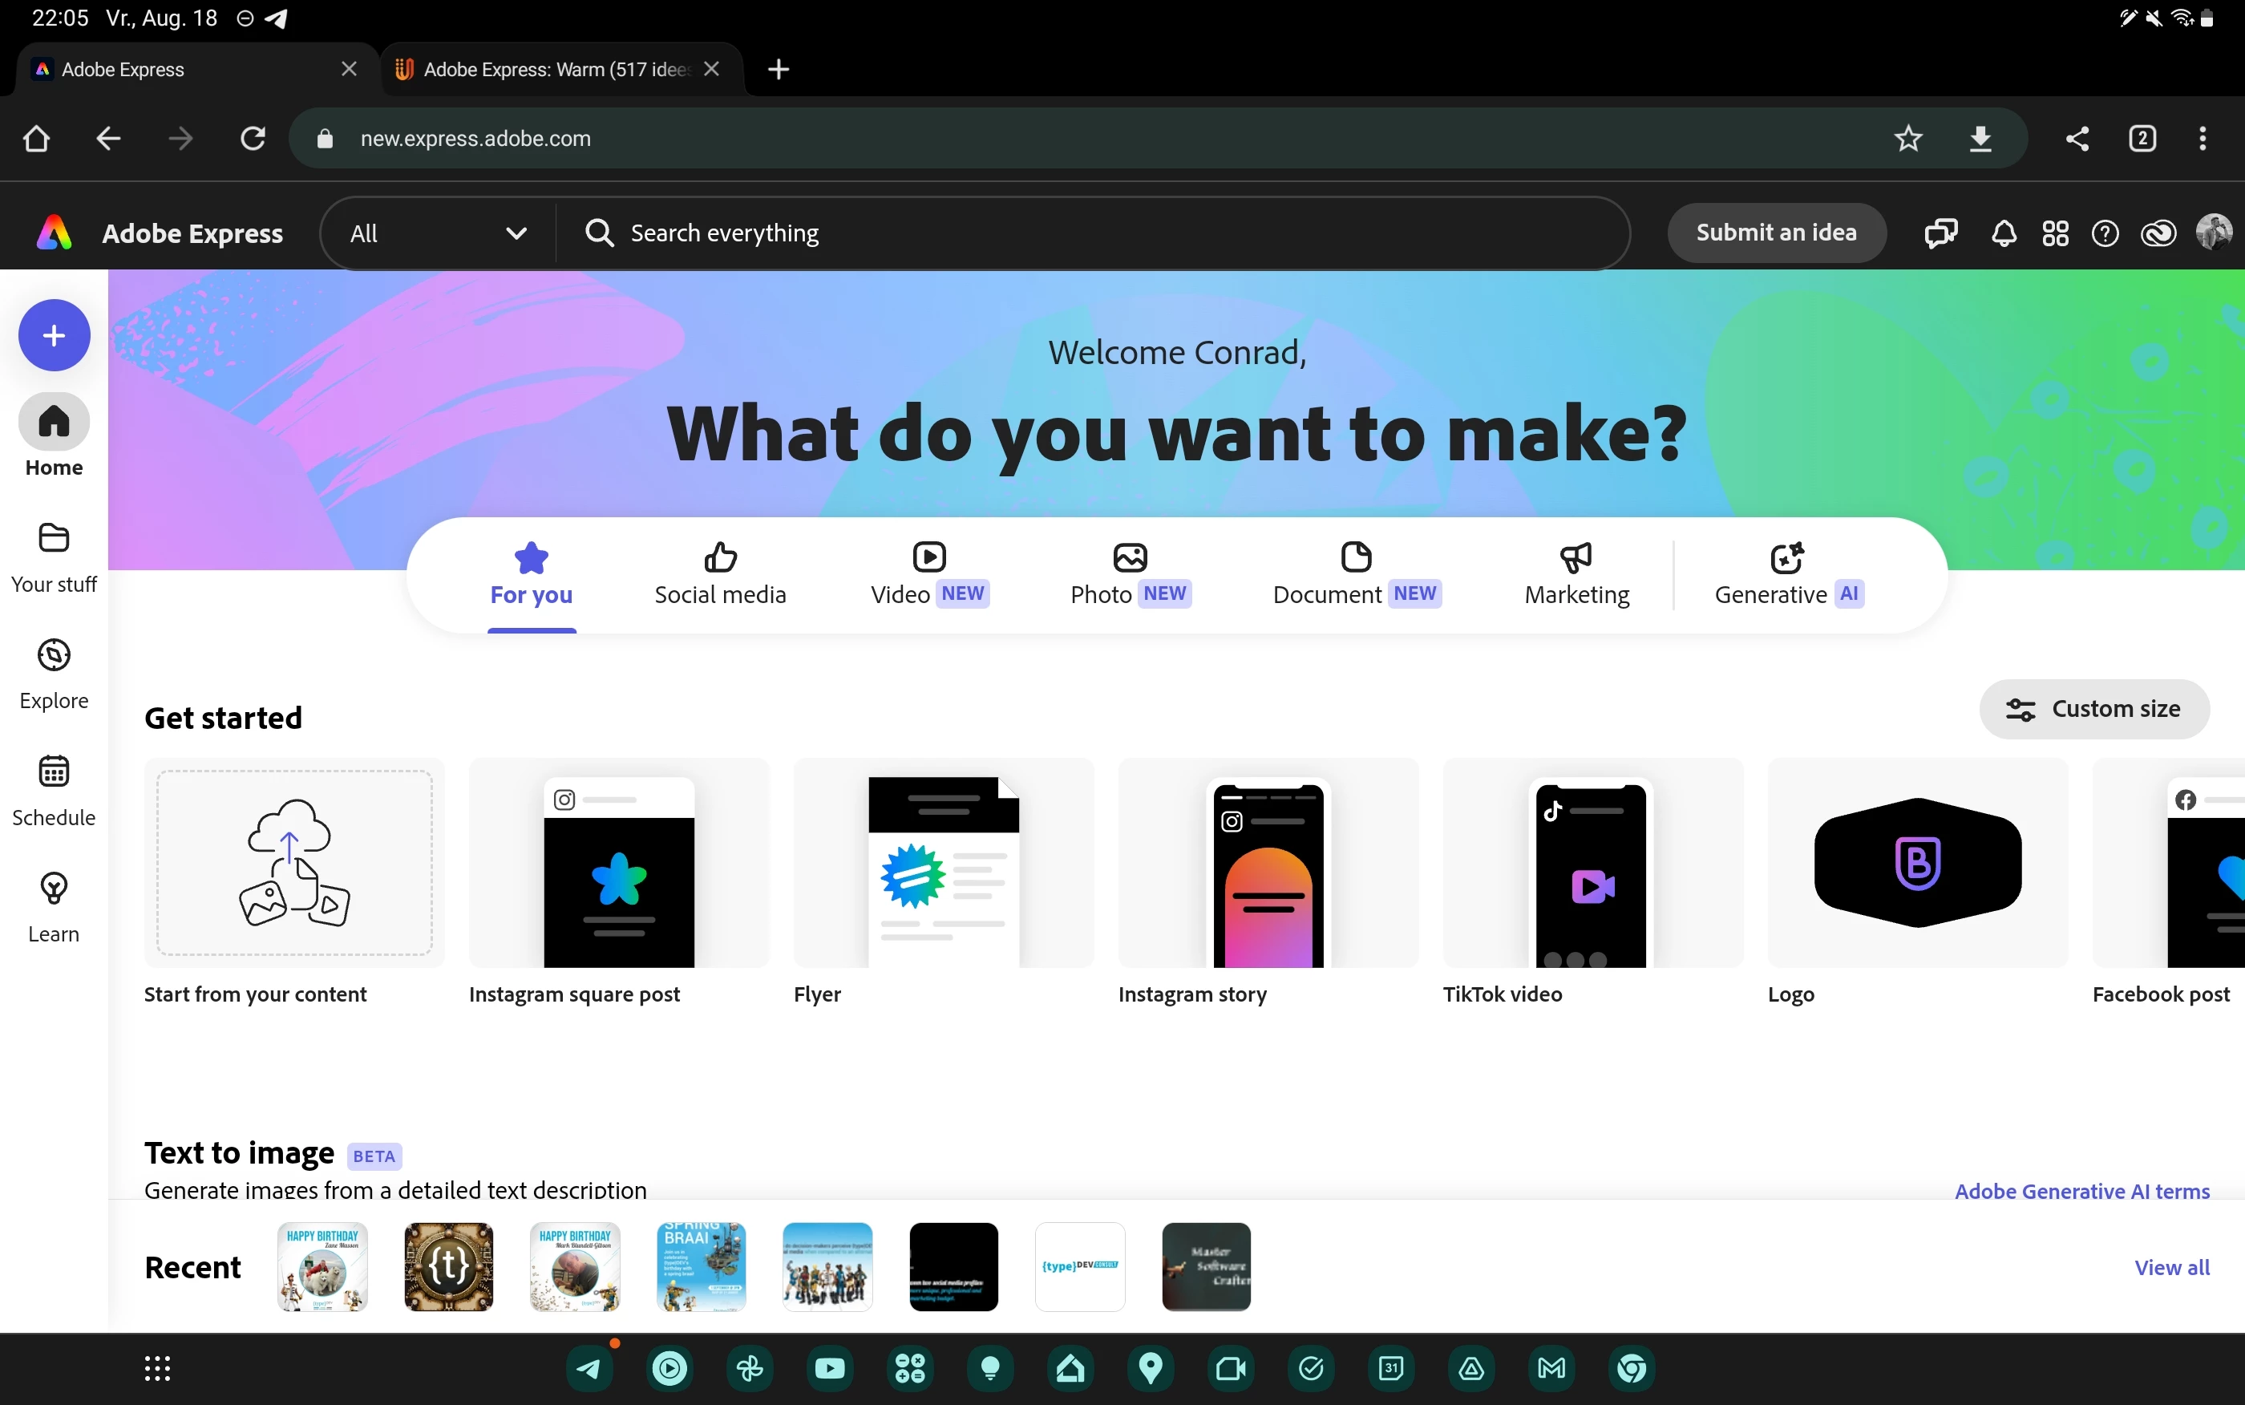Open YouTube from the taskbar

click(x=830, y=1368)
